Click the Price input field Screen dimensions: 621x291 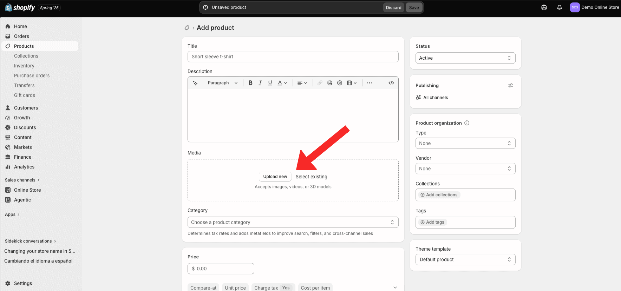click(x=221, y=269)
